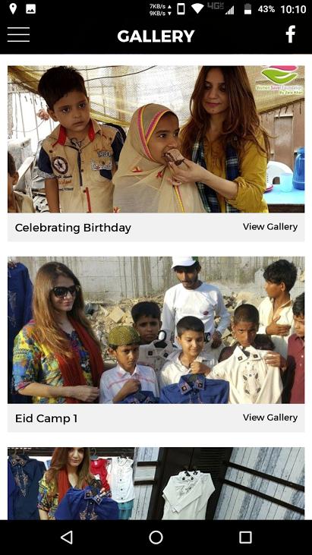Tap the location pin status icon
Screen dimensions: 312x555
pyautogui.click(x=13, y=9)
